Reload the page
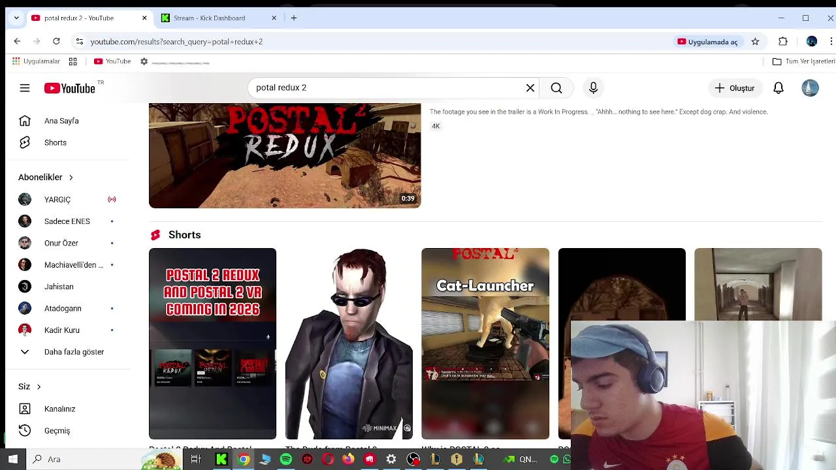The image size is (836, 470). 56,42
